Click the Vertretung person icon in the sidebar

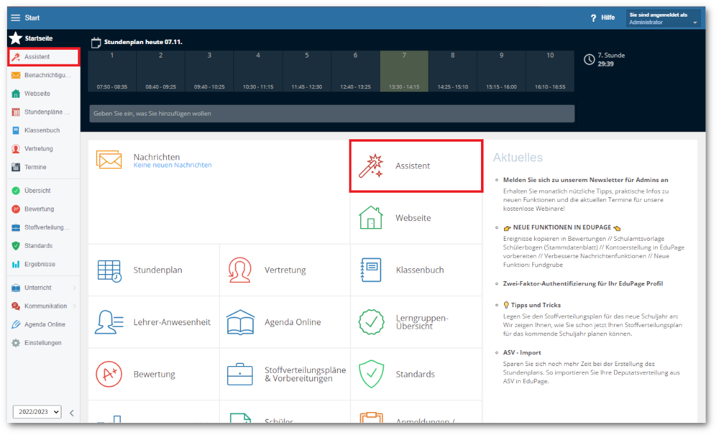(x=16, y=149)
